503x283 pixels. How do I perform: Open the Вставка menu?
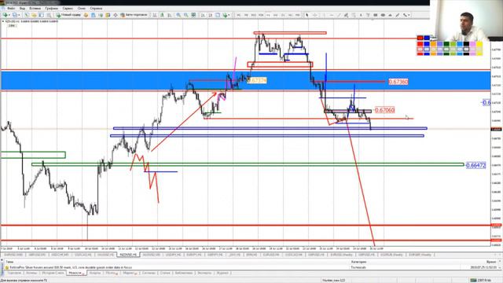(x=35, y=9)
